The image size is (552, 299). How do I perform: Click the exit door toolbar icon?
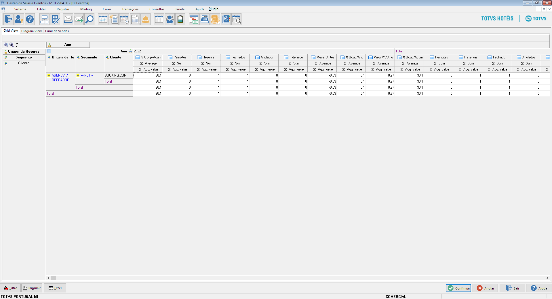click(x=8, y=19)
